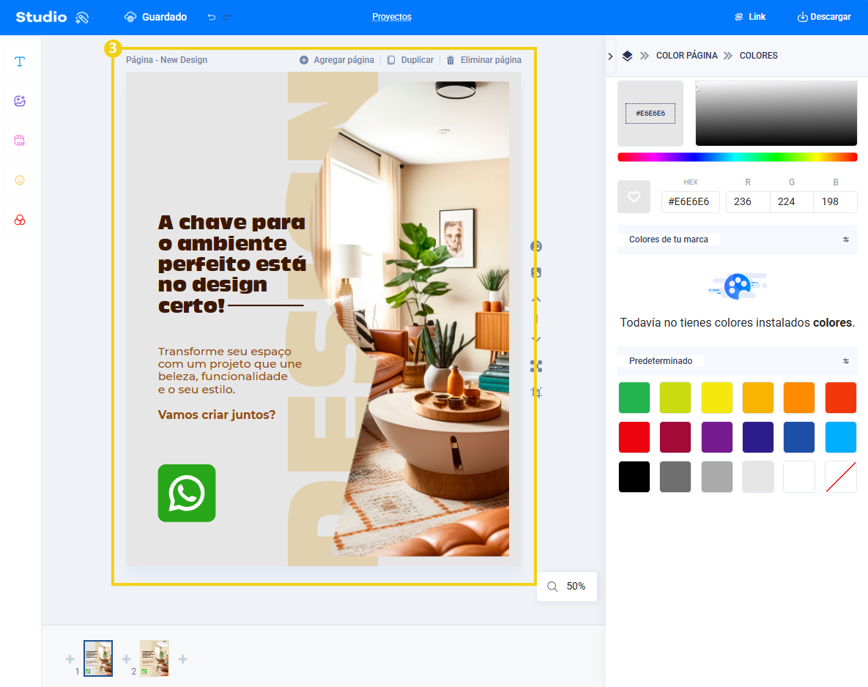Pick the yellow default swatch
The width and height of the screenshot is (868, 687).
coord(717,398)
